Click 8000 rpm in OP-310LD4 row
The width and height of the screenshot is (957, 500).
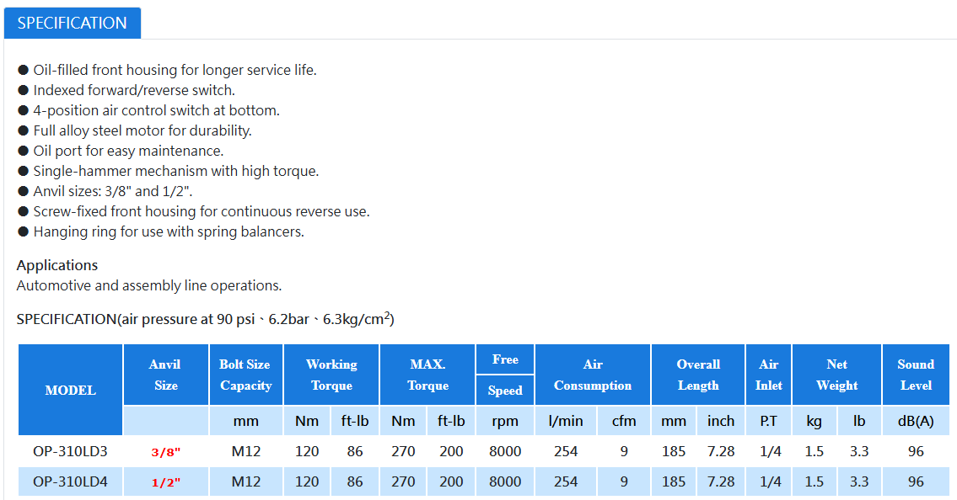(x=505, y=481)
